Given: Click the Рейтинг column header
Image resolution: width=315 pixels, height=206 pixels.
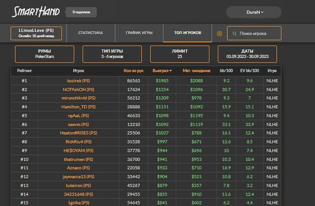Looking at the screenshot, I should pyautogui.click(x=24, y=71).
